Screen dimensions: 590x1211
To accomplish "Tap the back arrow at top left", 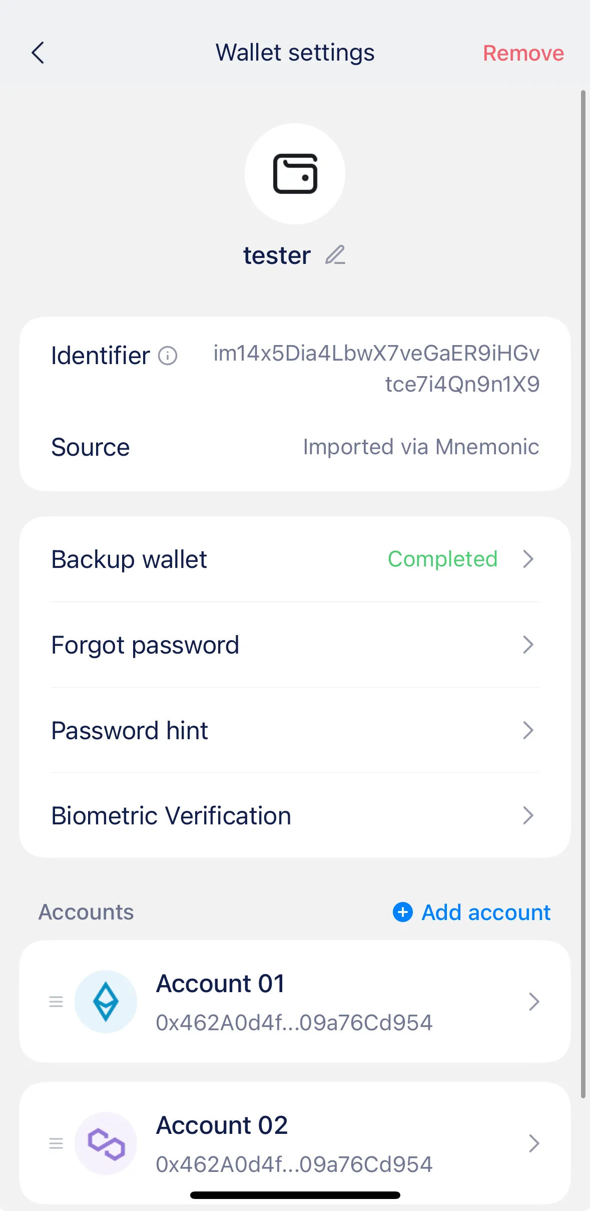I will tap(38, 52).
